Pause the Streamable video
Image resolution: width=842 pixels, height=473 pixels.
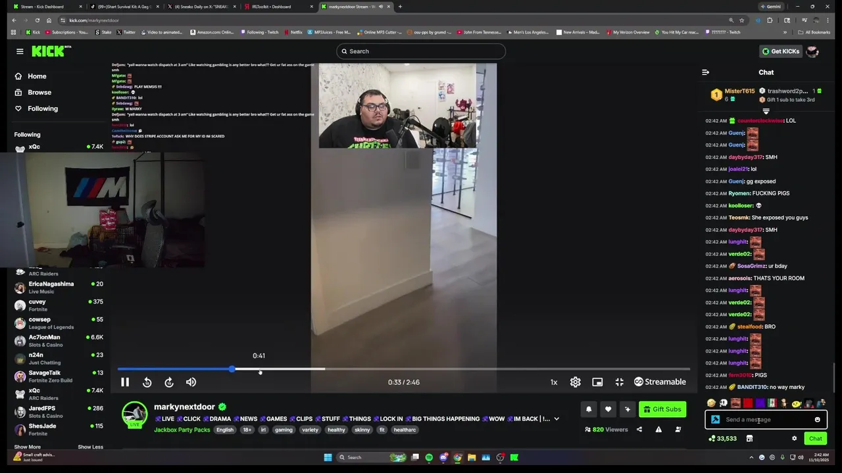pos(125,382)
